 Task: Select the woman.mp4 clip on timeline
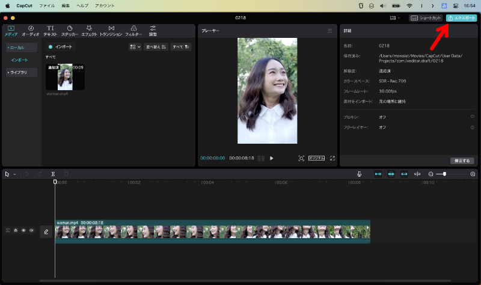[x=213, y=231]
